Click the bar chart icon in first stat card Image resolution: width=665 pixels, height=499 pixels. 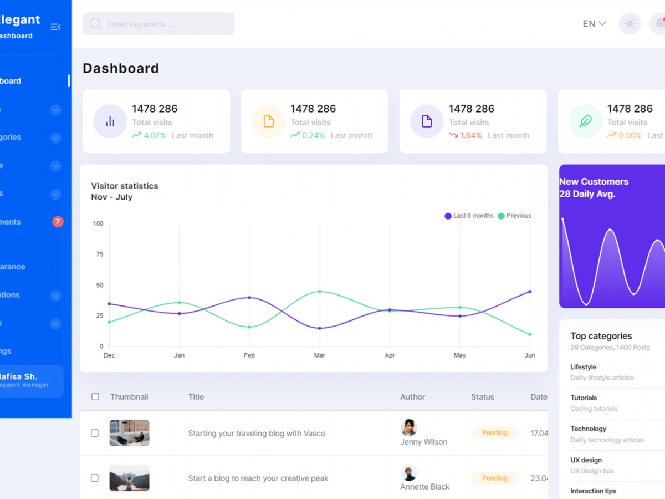(110, 121)
